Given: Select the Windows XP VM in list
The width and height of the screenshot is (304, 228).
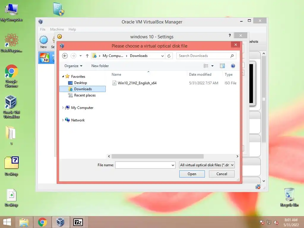Looking at the screenshot, I should click(x=46, y=58).
